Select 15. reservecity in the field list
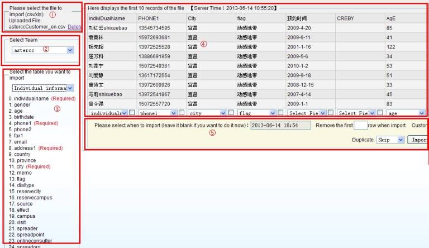 coord(25,192)
